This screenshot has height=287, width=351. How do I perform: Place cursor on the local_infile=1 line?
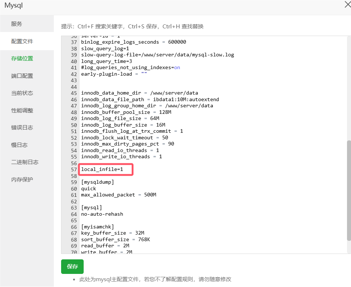(102, 170)
